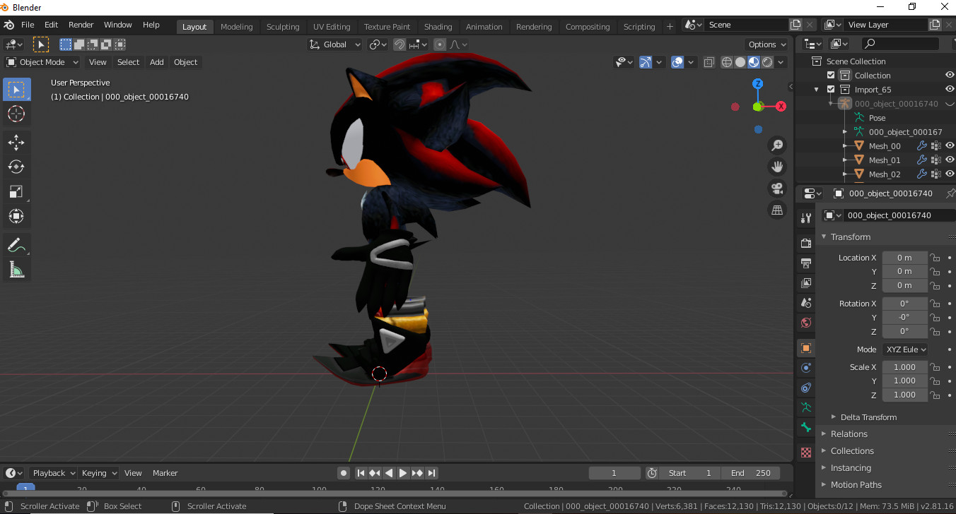Click the current frame field in the timeline
This screenshot has height=514, width=956.
click(614, 472)
